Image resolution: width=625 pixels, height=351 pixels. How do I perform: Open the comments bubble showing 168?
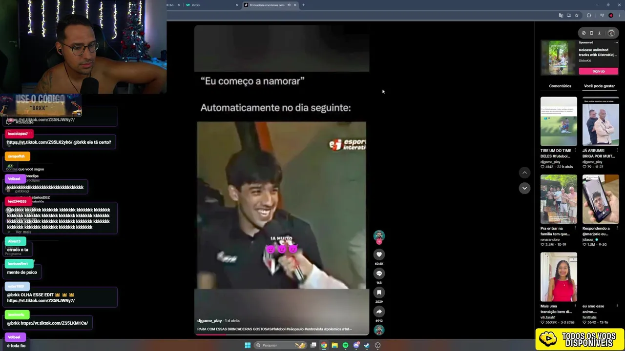[x=379, y=273]
